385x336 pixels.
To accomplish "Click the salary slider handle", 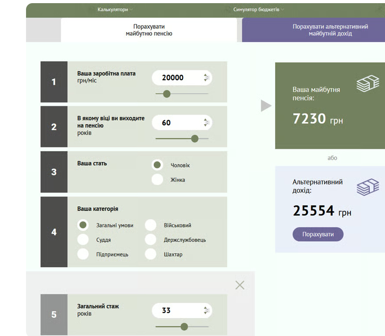I will 167,94.
